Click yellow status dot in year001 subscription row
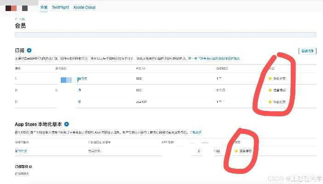Screen dimensions: 323x184 tap(270, 102)
